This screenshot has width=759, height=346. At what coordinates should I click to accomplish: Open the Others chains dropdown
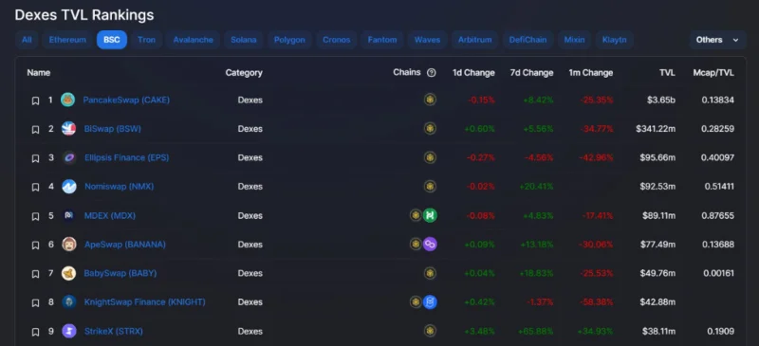click(x=718, y=40)
